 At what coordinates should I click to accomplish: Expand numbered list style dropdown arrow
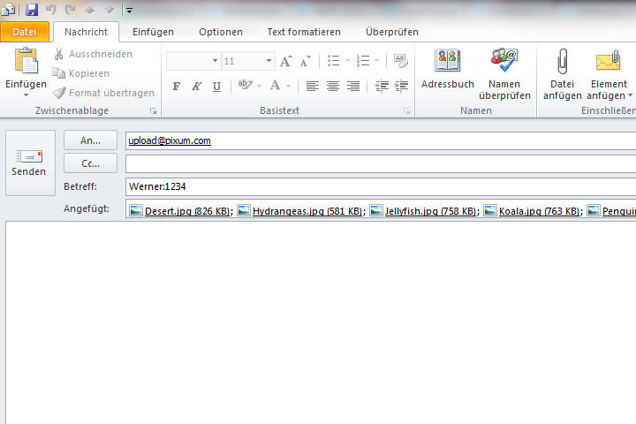tap(377, 61)
